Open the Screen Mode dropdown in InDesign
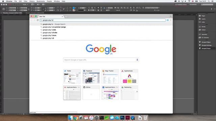216x121 pixels. coord(38,4)
